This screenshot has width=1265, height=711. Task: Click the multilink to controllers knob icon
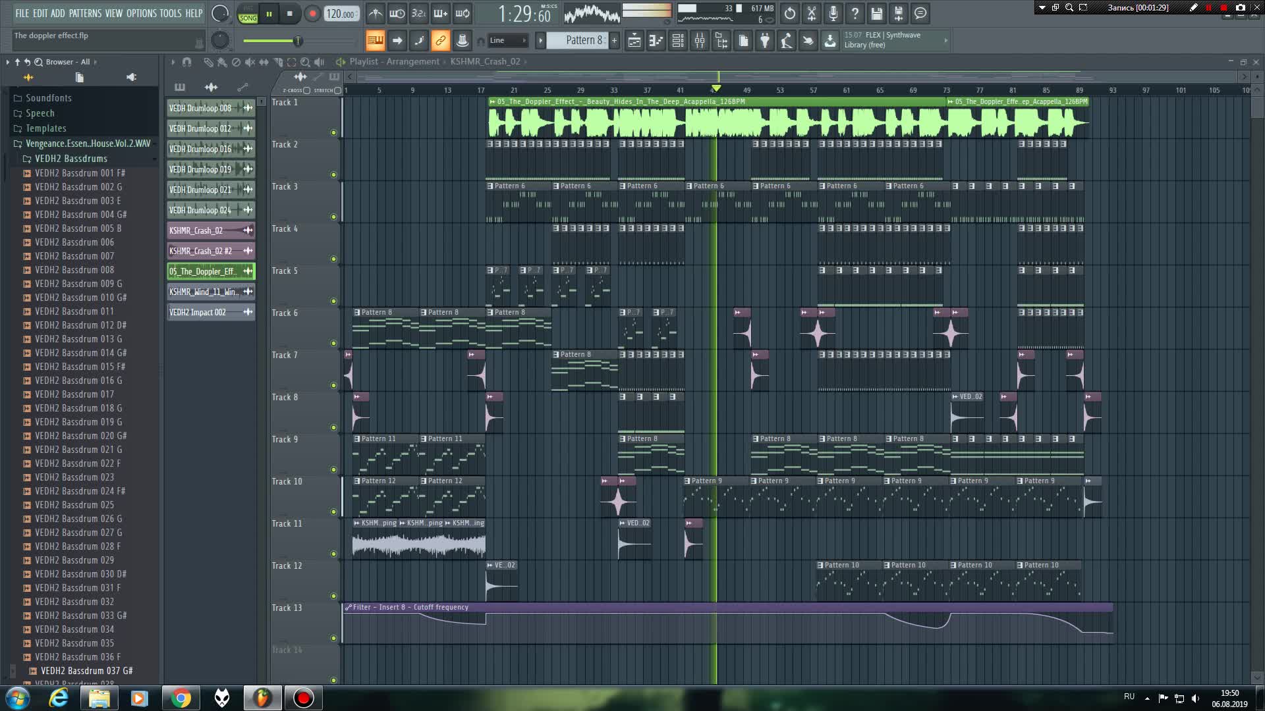click(x=462, y=41)
